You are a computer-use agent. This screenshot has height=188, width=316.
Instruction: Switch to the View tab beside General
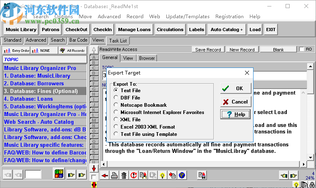128,58
